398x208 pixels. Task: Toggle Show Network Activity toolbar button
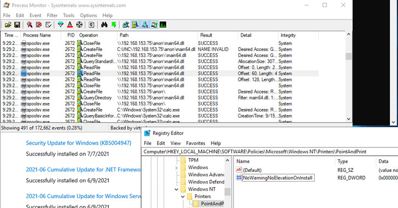pos(145,25)
